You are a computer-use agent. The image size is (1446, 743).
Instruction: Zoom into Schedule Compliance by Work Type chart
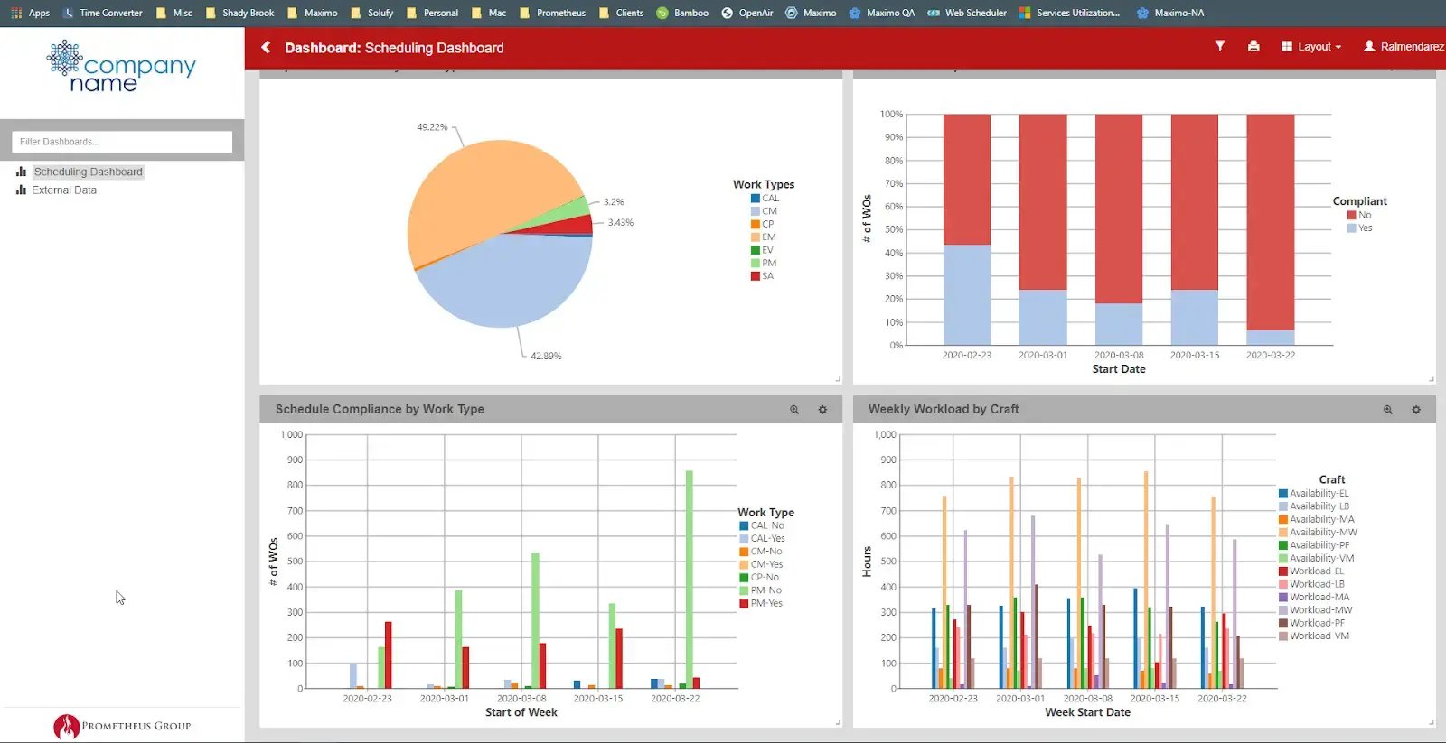click(x=794, y=410)
